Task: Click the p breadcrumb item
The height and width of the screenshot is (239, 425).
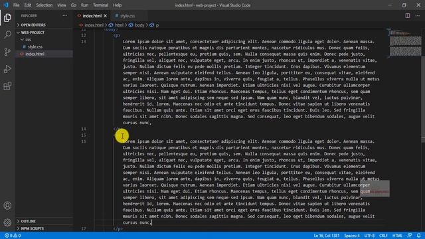Action: click(157, 25)
